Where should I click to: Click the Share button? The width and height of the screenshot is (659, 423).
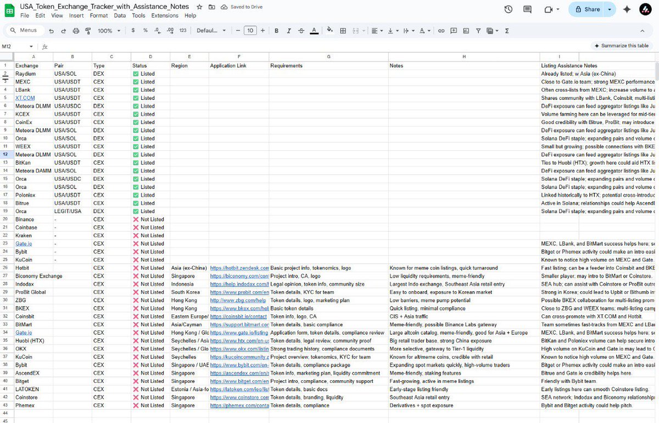tap(587, 9)
